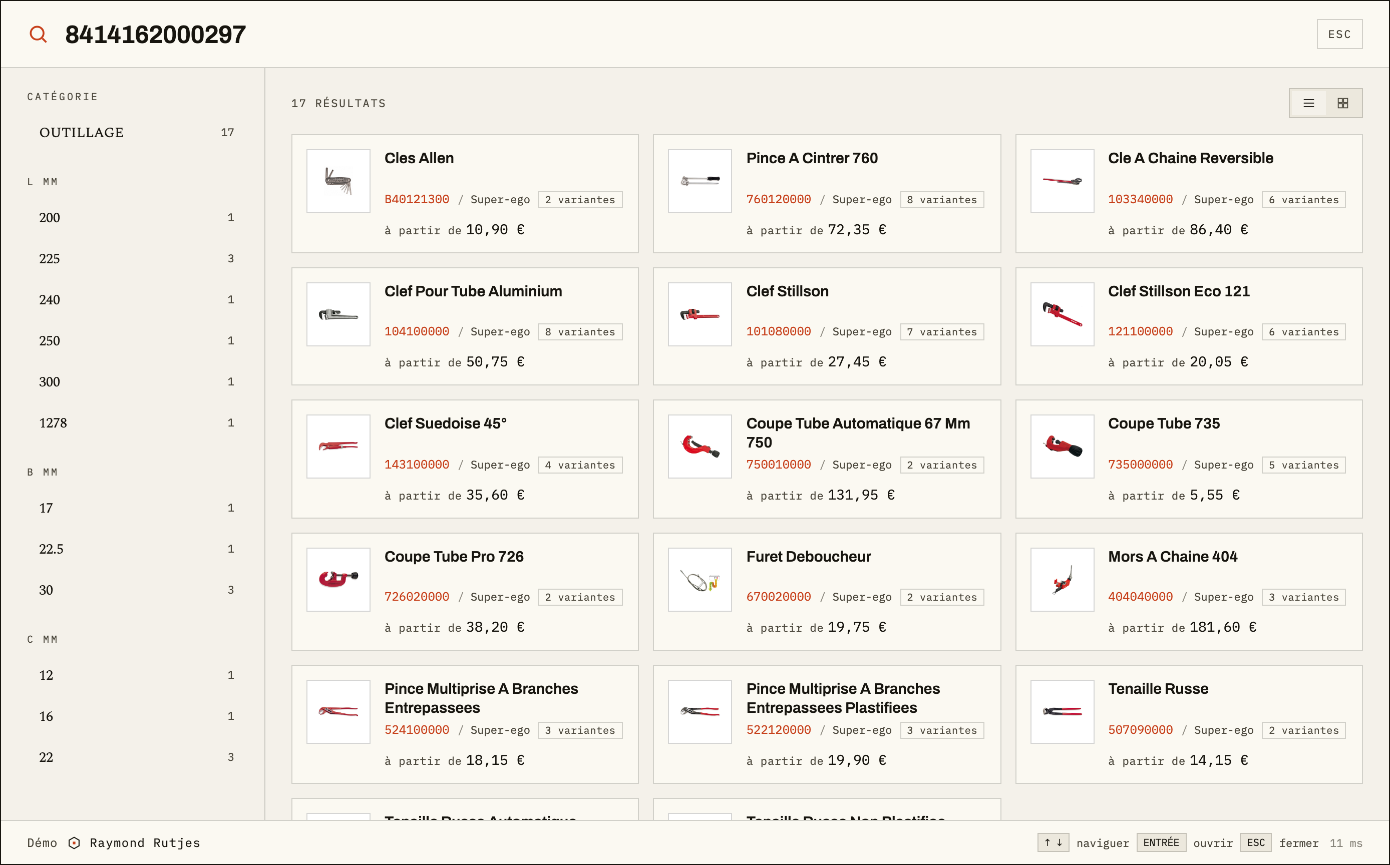Click the Démo label in footer
1390x865 pixels.
pos(43,842)
